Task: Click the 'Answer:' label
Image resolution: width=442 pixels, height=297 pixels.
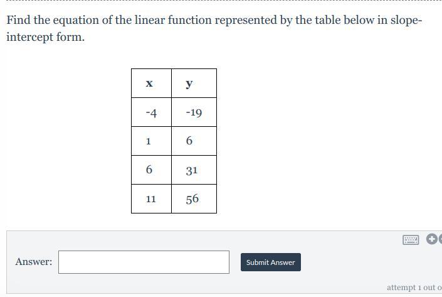Action: [34, 262]
